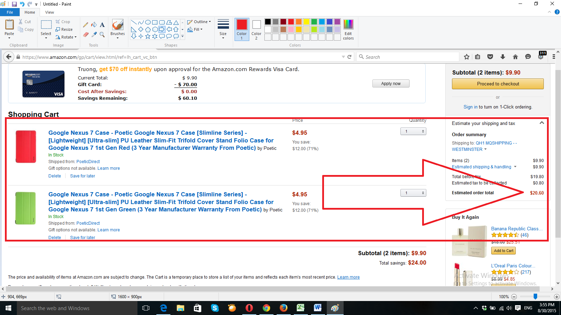Click the Save icon in quick access toolbar
This screenshot has width=561, height=315.
[14, 4]
